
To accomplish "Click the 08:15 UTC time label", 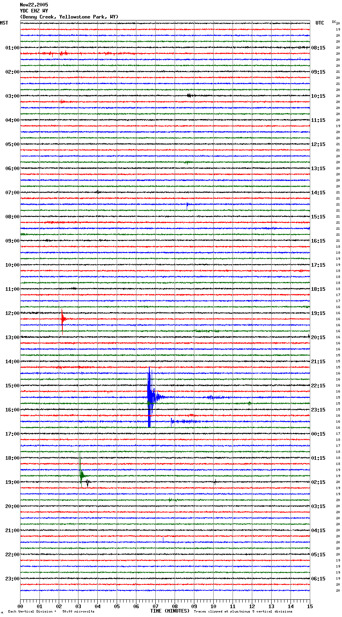I will pyautogui.click(x=318, y=48).
